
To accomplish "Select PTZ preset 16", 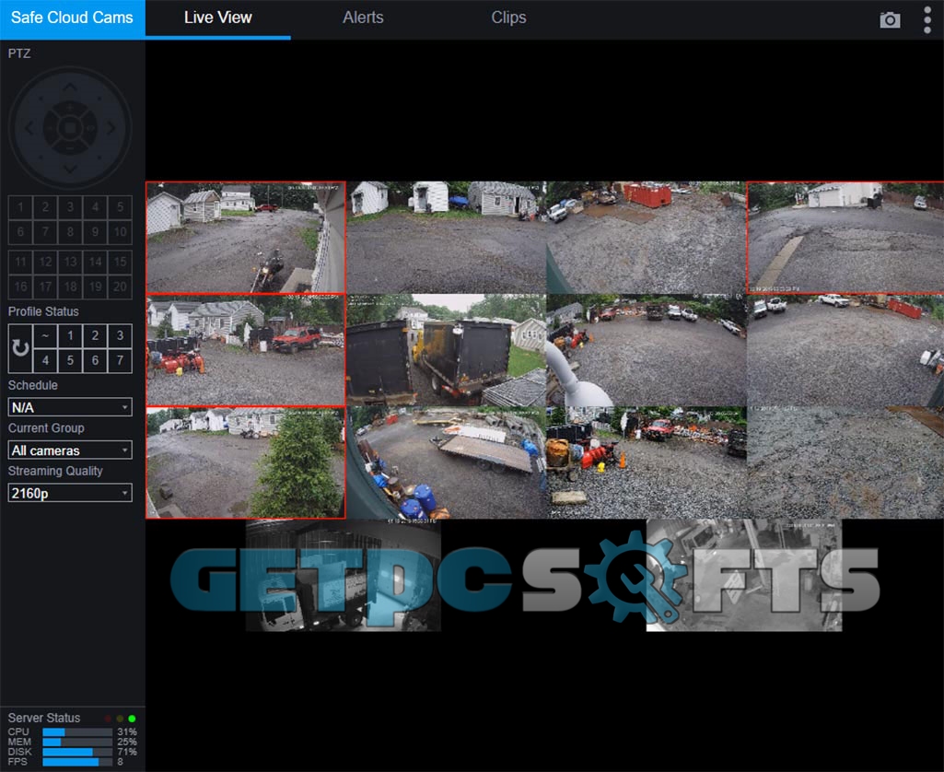I will [x=20, y=287].
